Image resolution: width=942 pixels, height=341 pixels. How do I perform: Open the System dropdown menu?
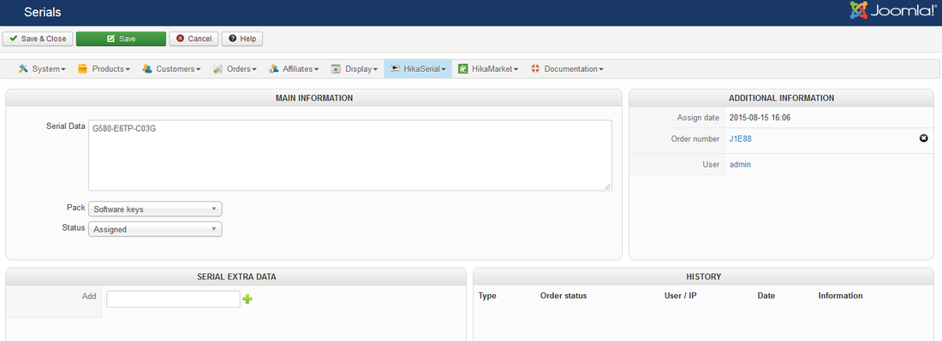[42, 69]
